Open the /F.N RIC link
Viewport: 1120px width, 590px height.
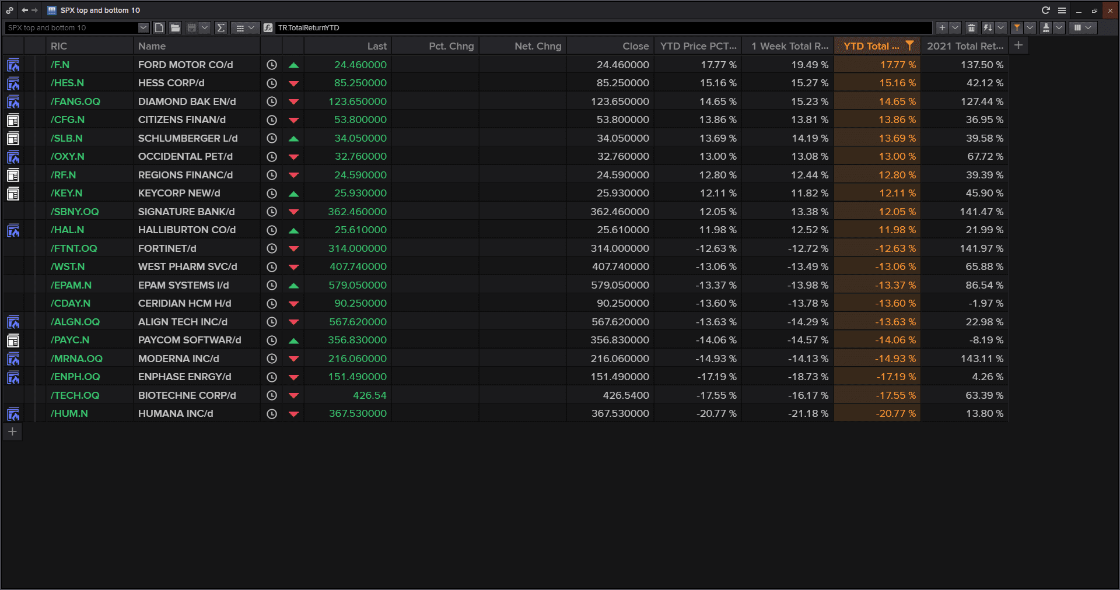(60, 65)
